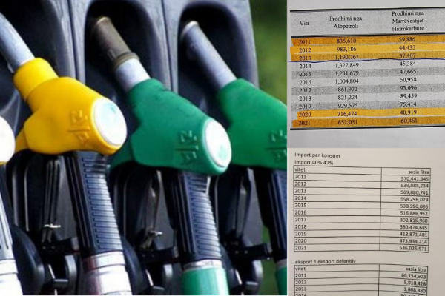Pick the import quantity 538,990,086
This screenshot has height=296, width=445.
(415, 206)
